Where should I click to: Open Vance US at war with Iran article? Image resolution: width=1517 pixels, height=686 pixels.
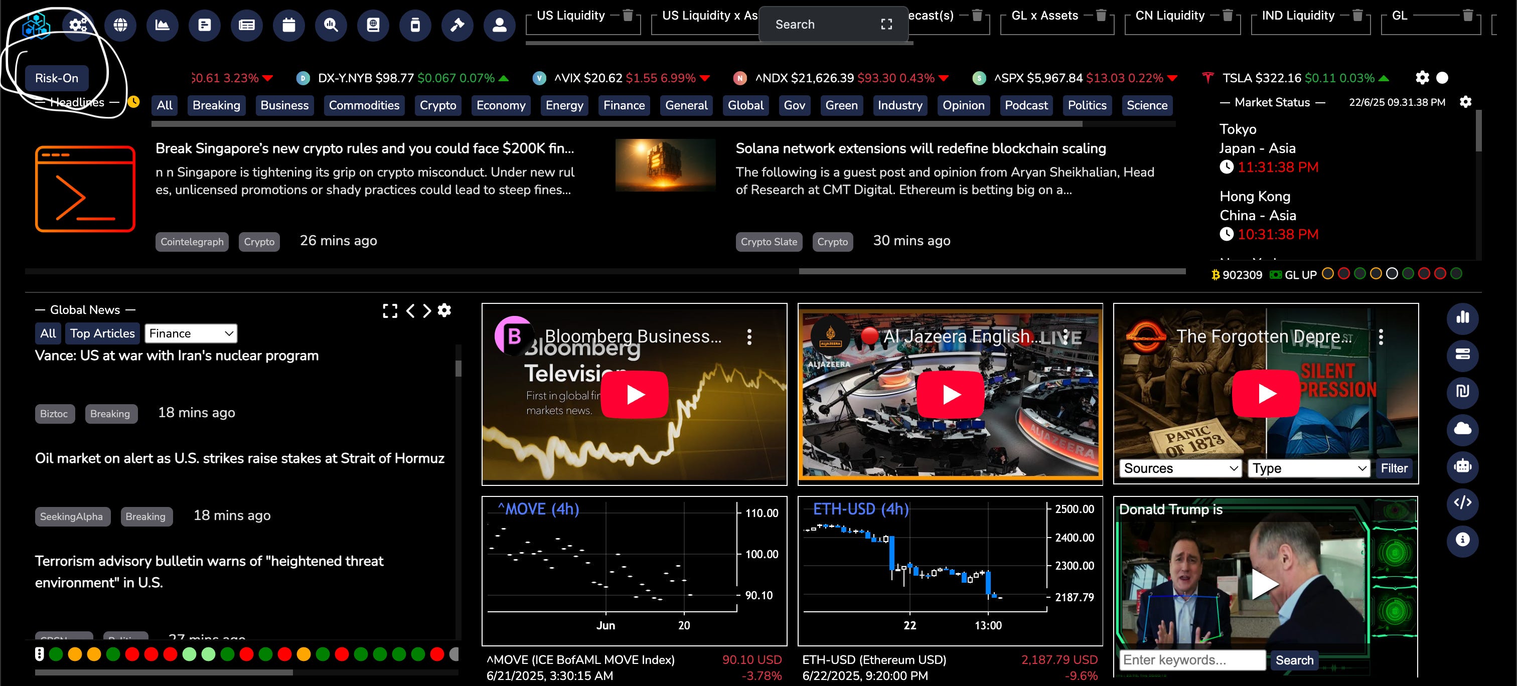click(177, 356)
